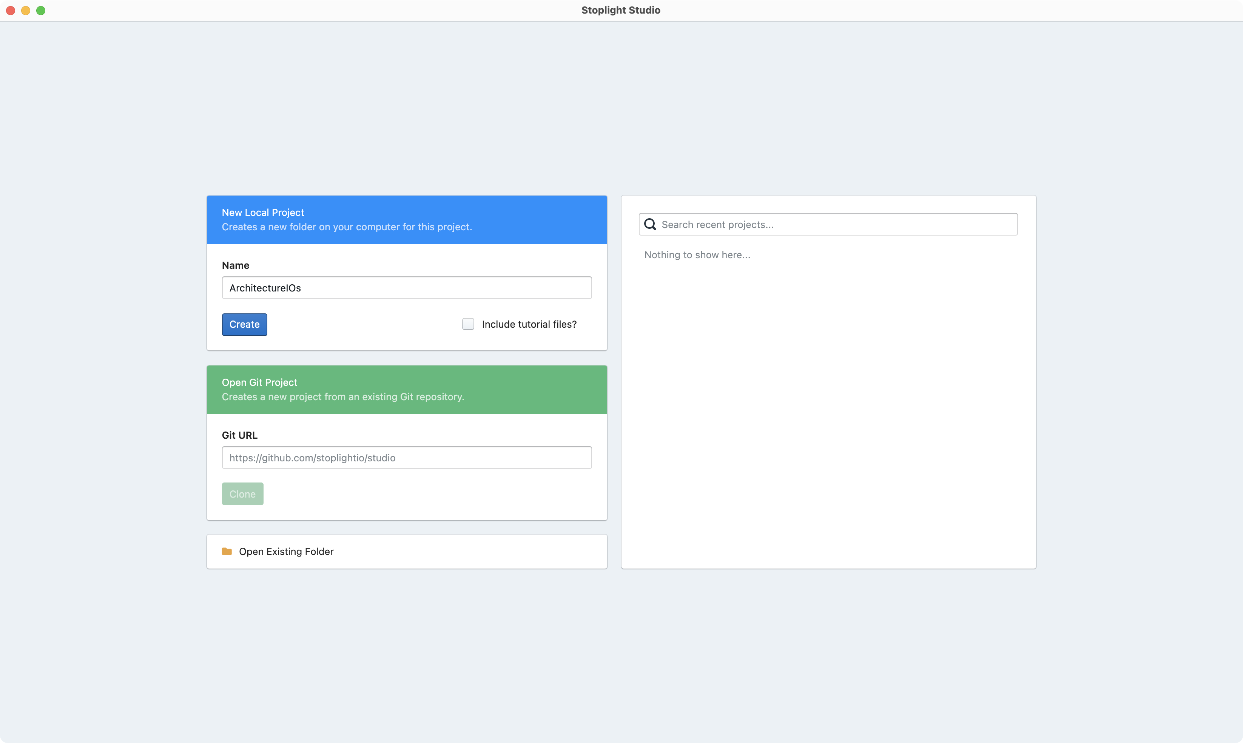Click the Git URL label
This screenshot has width=1243, height=743.
[x=239, y=435]
